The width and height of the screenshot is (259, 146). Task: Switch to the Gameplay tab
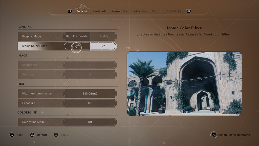point(119,11)
